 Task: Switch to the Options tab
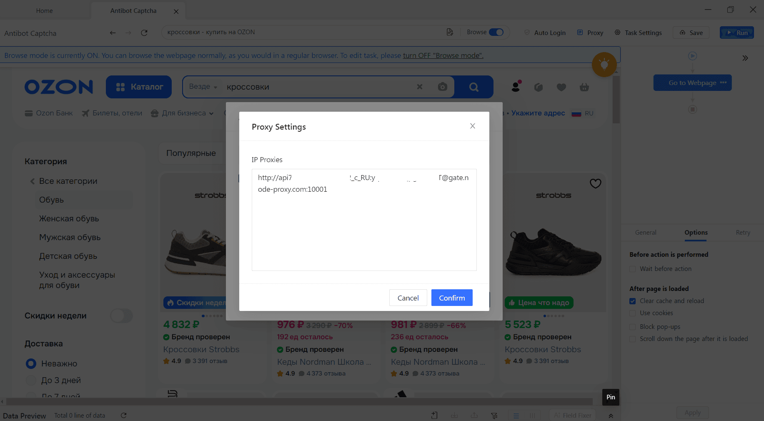[x=696, y=233]
